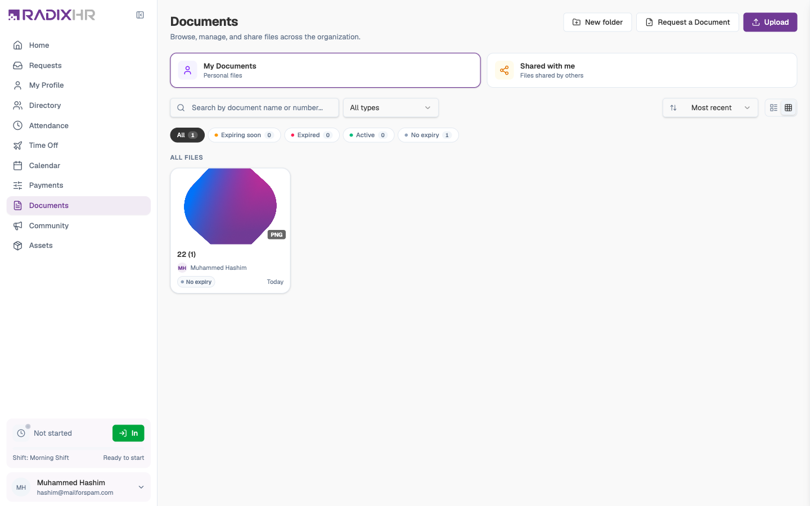Click the Directory people icon
810x506 pixels.
click(x=18, y=105)
